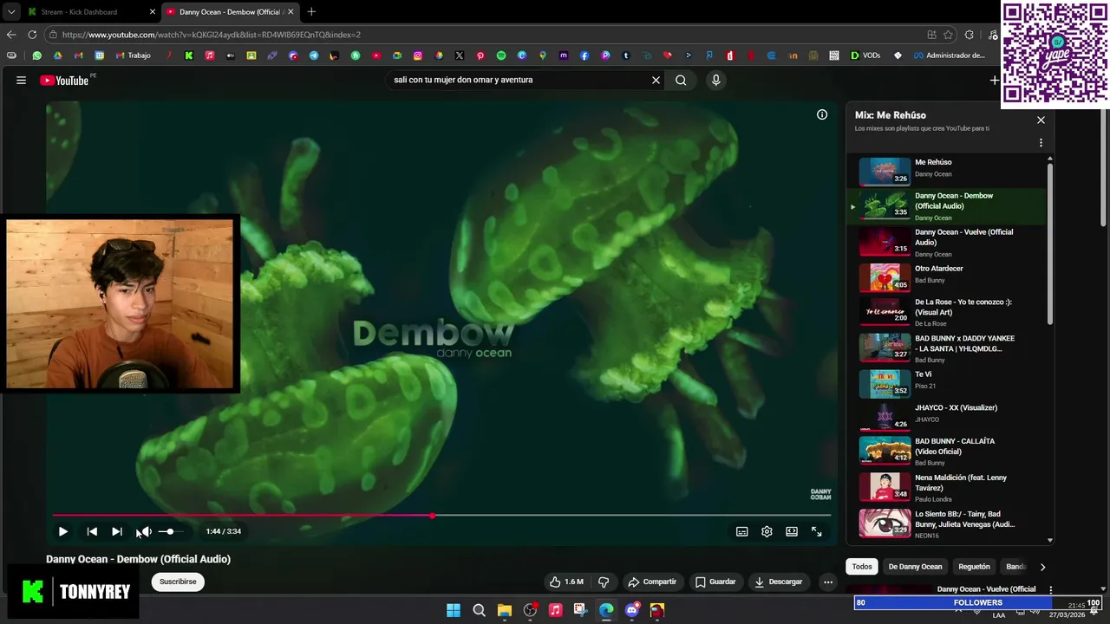Skip to previous track
1110x624 pixels.
pyautogui.click(x=92, y=531)
